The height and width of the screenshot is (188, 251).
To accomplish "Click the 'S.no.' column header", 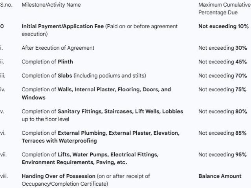I will 6,5.
